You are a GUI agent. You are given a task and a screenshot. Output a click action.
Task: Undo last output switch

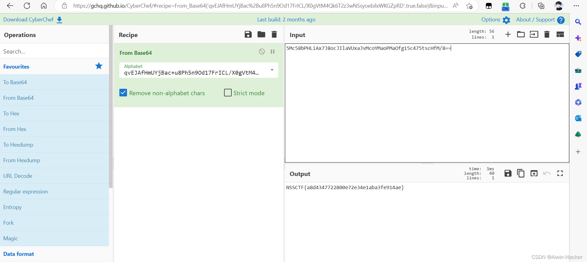(547, 173)
